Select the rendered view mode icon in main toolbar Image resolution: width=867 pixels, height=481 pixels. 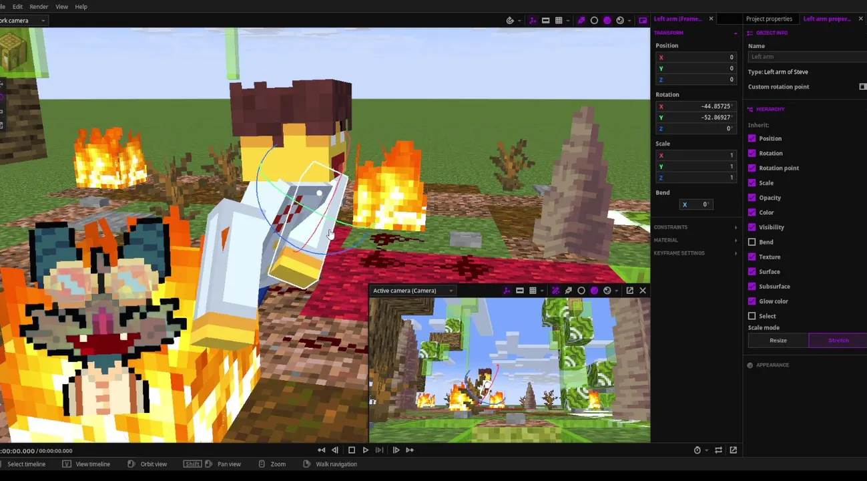point(620,21)
